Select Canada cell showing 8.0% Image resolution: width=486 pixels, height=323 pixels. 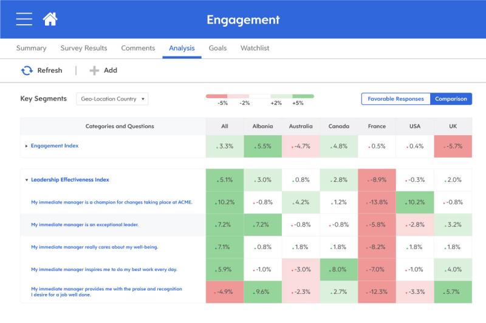coord(339,270)
